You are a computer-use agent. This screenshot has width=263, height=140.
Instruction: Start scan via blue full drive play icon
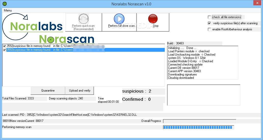pyautogui.click(x=119, y=19)
